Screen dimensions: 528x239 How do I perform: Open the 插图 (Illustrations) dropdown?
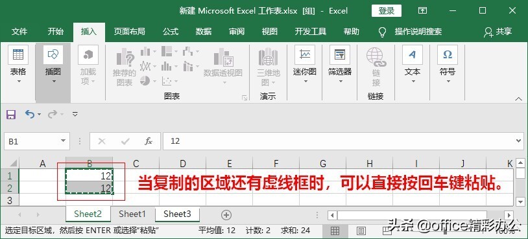point(53,65)
